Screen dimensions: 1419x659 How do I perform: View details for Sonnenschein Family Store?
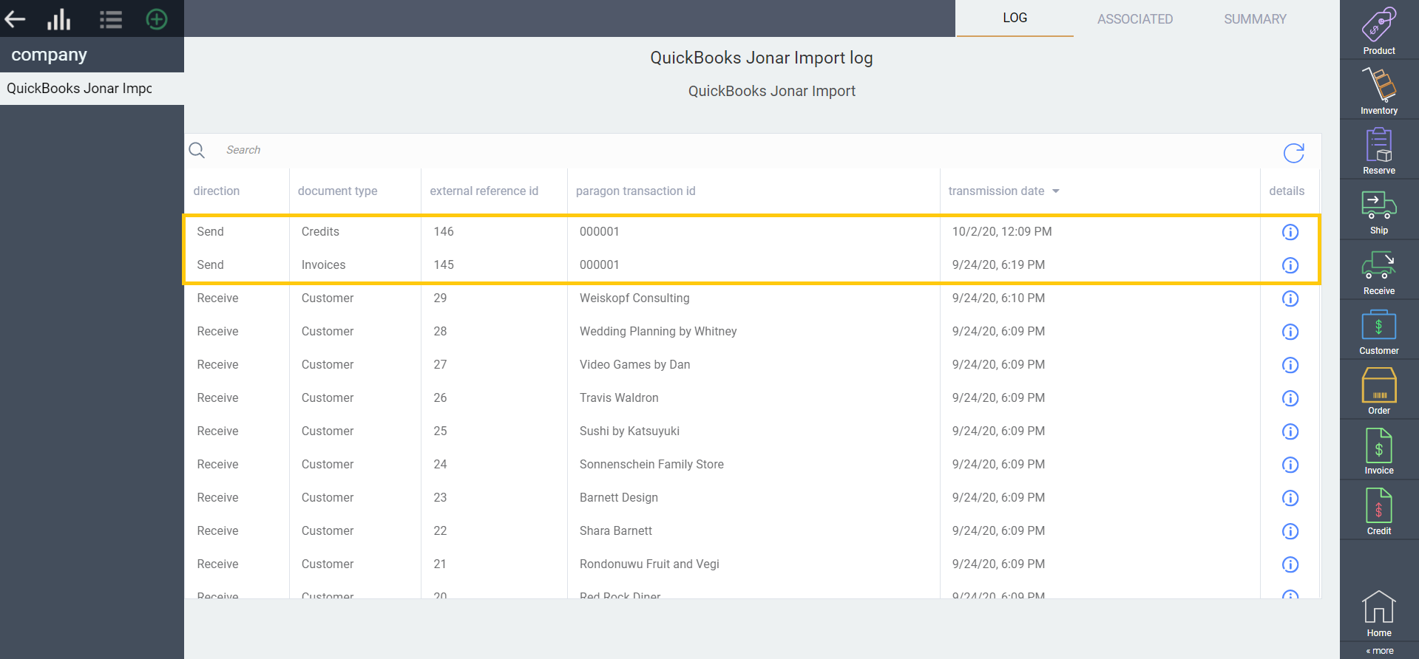tap(1290, 465)
